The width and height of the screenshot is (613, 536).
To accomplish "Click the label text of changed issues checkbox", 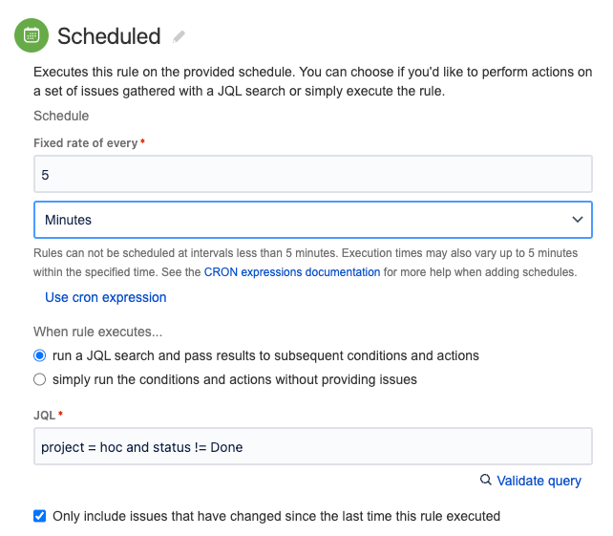I will (x=276, y=517).
